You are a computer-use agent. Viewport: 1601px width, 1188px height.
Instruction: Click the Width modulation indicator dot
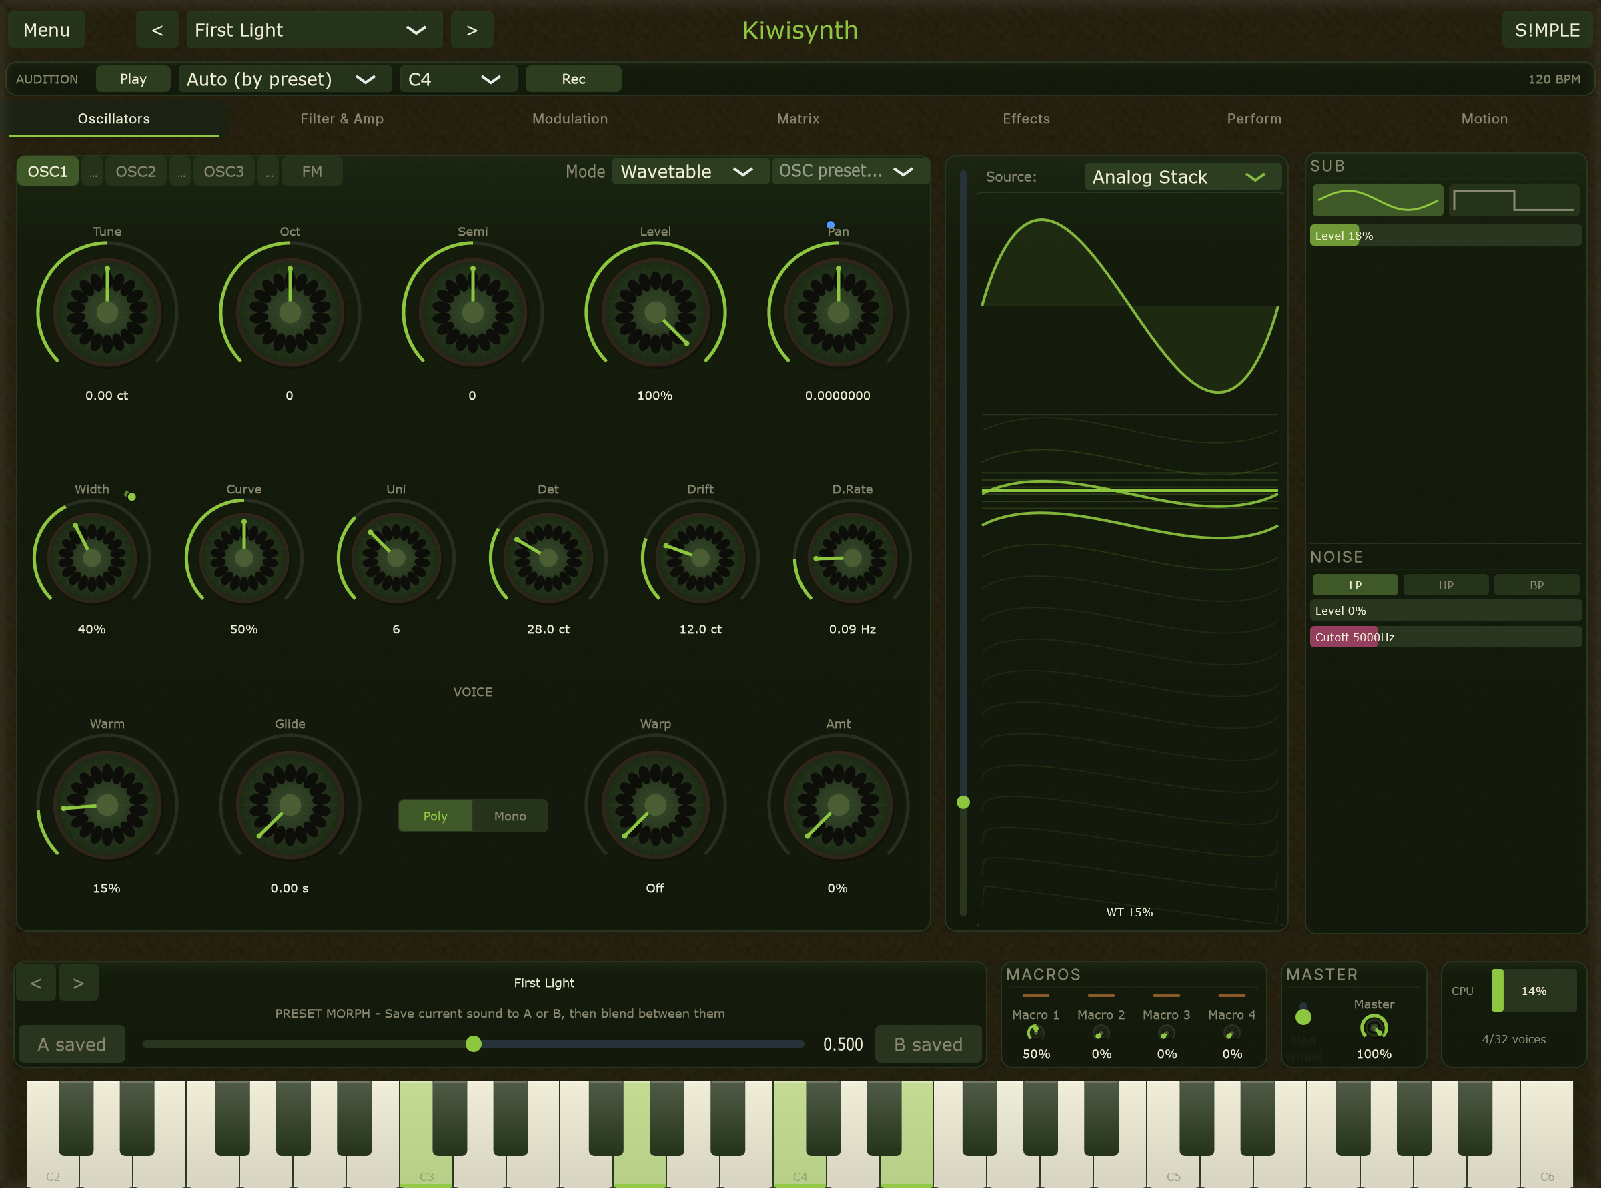[x=131, y=496]
